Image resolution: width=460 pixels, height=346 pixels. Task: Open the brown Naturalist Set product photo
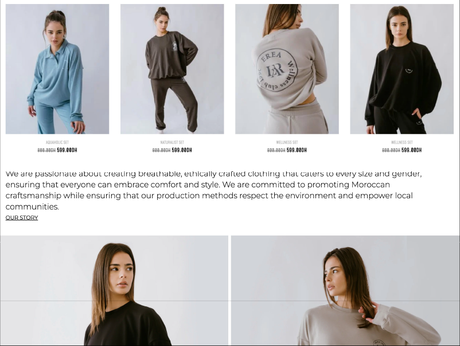(x=172, y=69)
